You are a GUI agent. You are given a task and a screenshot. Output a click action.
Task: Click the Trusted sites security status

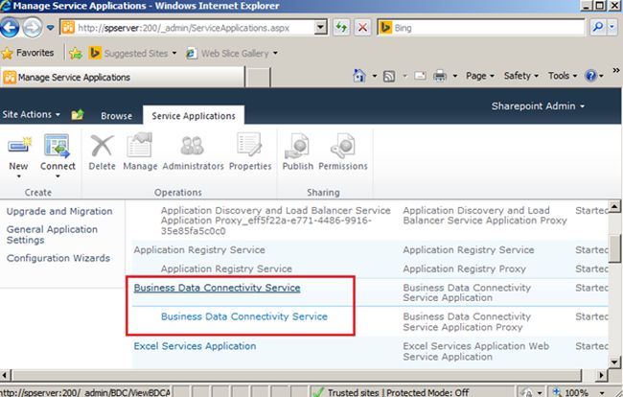click(390, 392)
